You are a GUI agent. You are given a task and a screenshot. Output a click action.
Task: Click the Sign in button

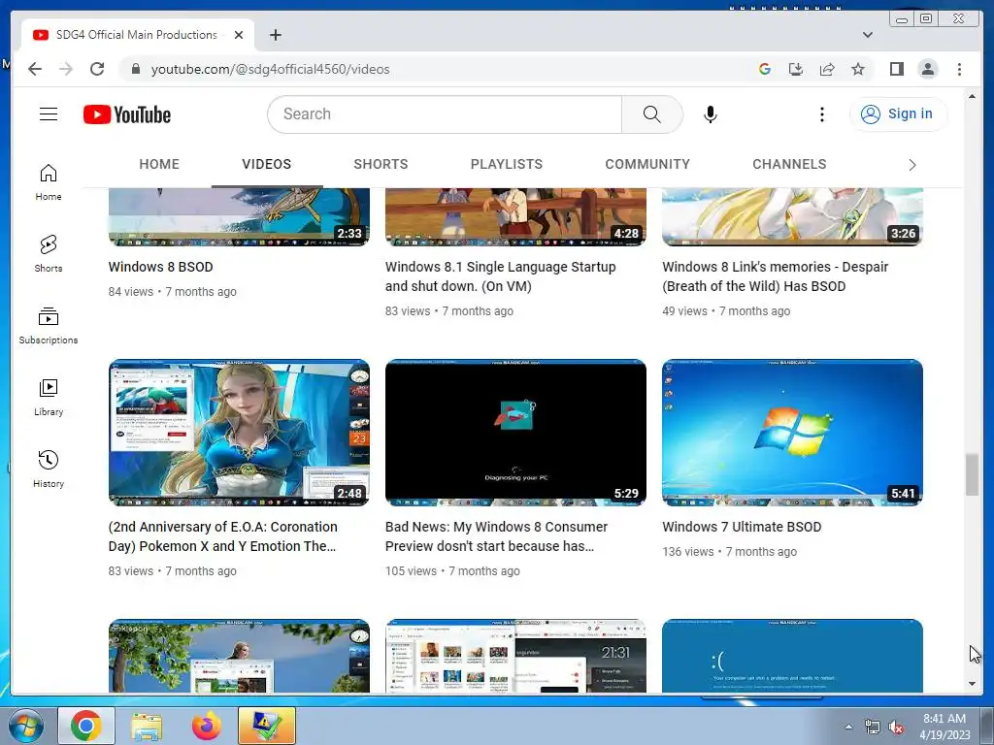tap(898, 114)
